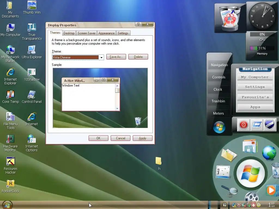Launch True Transparency from the desktop
The image size is (279, 209).
click(32, 32)
